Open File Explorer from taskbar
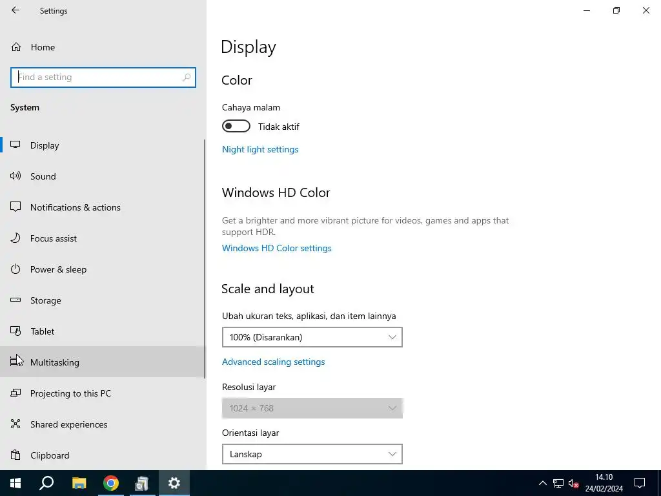This screenshot has height=496, width=661. coord(79,483)
